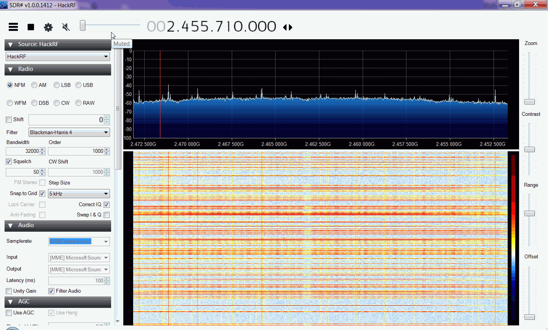Stop the SDR playback
This screenshot has height=330, width=548.
30,27
